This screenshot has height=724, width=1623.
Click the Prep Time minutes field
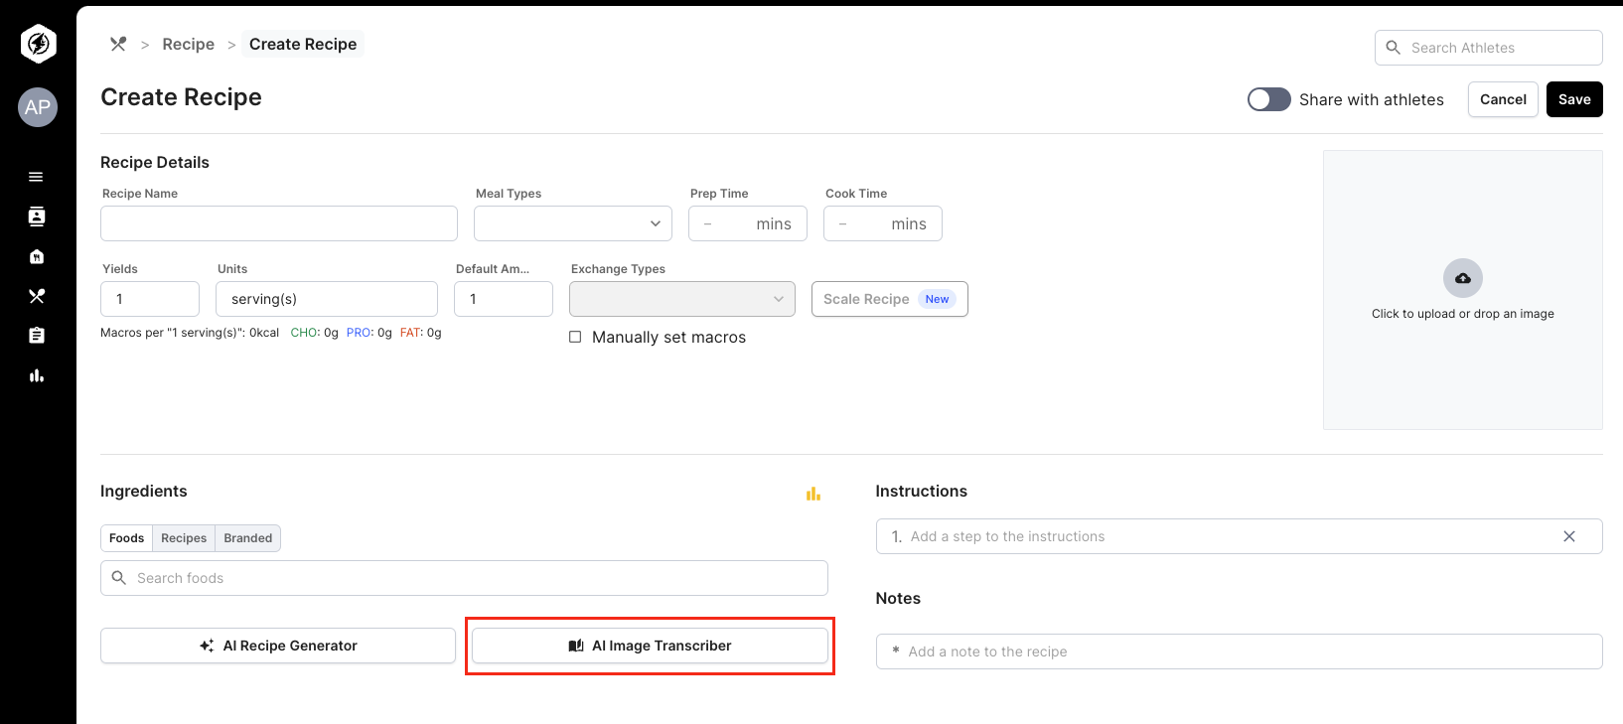click(x=748, y=223)
